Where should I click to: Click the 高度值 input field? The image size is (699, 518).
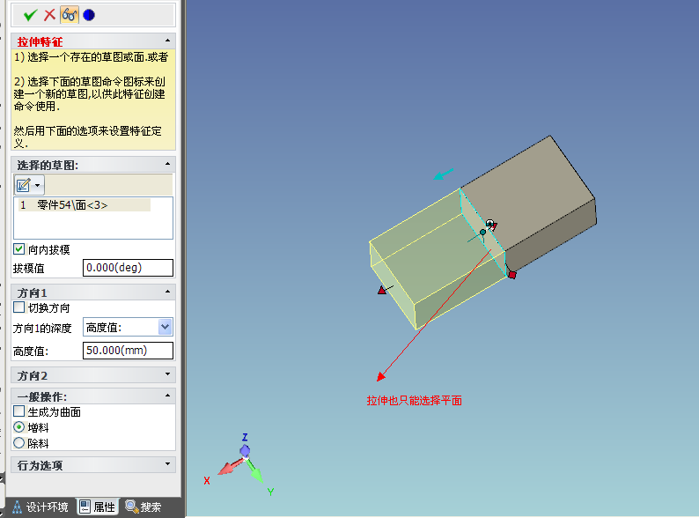[x=128, y=351]
